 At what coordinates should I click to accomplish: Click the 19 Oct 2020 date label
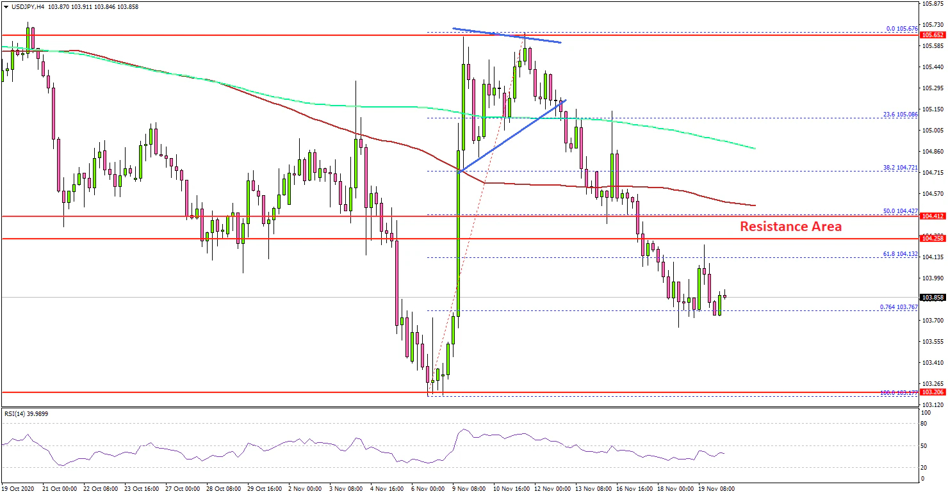17,488
